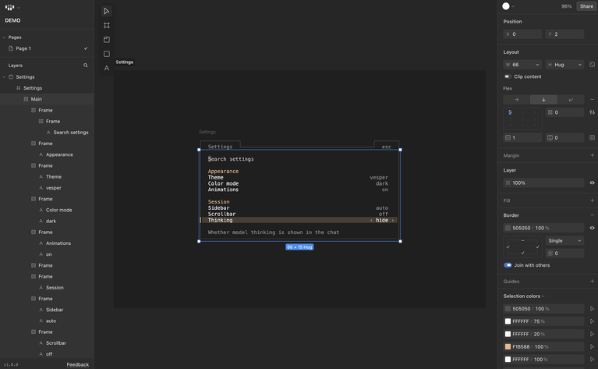Click individual padding icon in Layout

coord(592,137)
